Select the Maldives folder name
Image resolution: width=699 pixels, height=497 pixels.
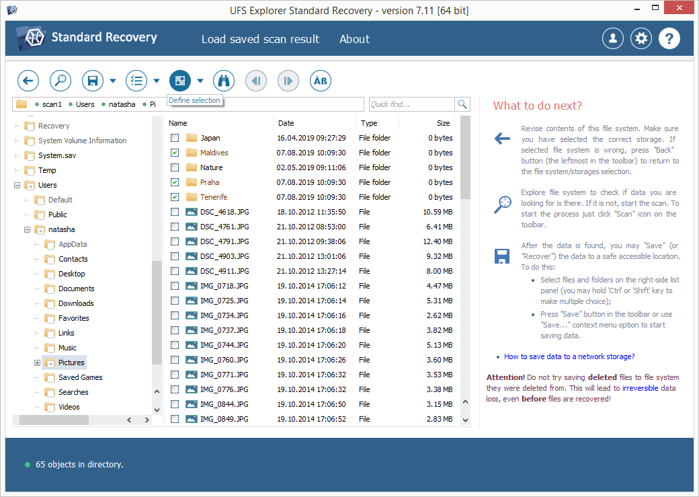pos(214,153)
